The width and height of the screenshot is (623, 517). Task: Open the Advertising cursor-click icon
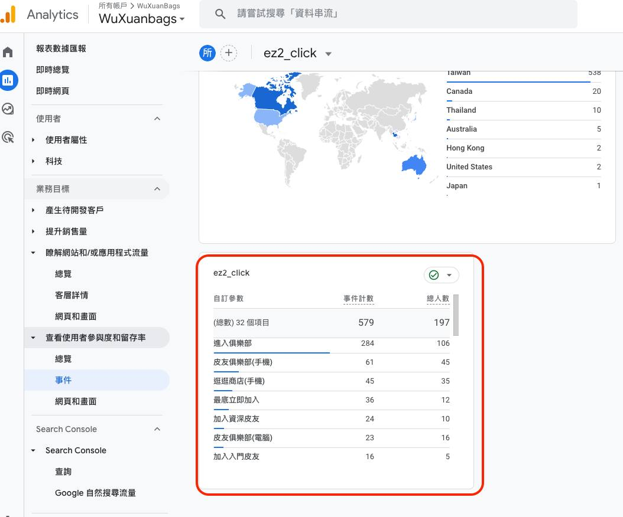(x=8, y=138)
